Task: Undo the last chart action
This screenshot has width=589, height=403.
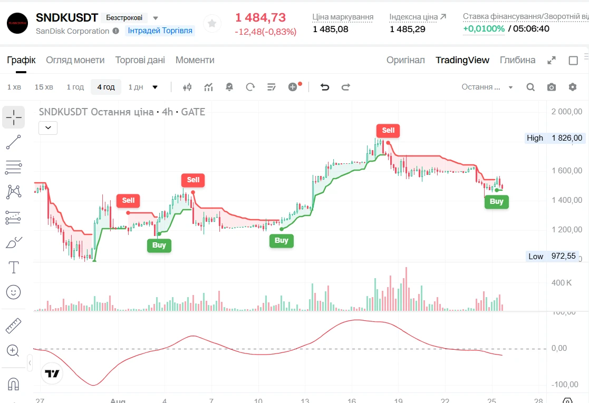Action: [x=325, y=87]
